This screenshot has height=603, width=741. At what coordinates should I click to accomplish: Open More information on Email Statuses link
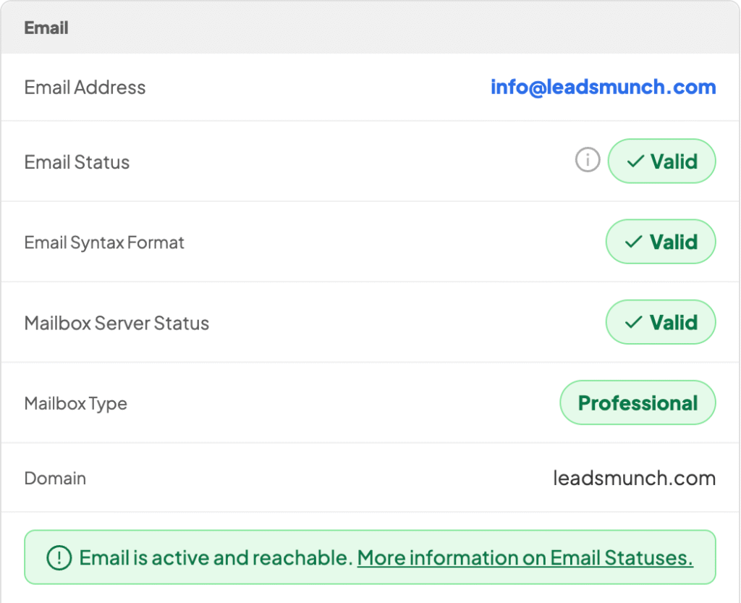525,558
